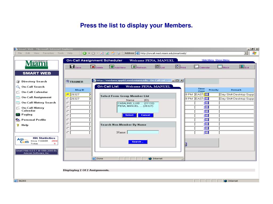The width and height of the screenshot is (273, 204).
Task: Click the University of Miami logo
Action: point(37,65)
